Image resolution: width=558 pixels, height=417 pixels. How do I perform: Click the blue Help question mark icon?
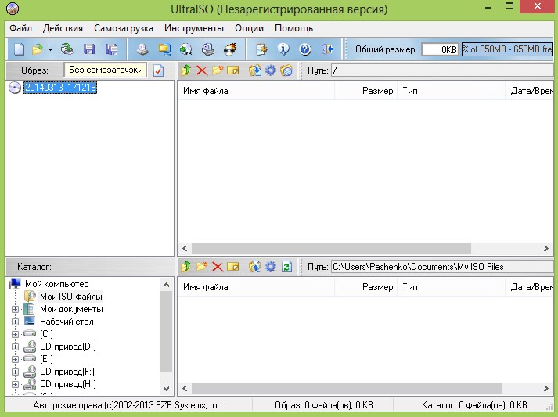coord(305,49)
